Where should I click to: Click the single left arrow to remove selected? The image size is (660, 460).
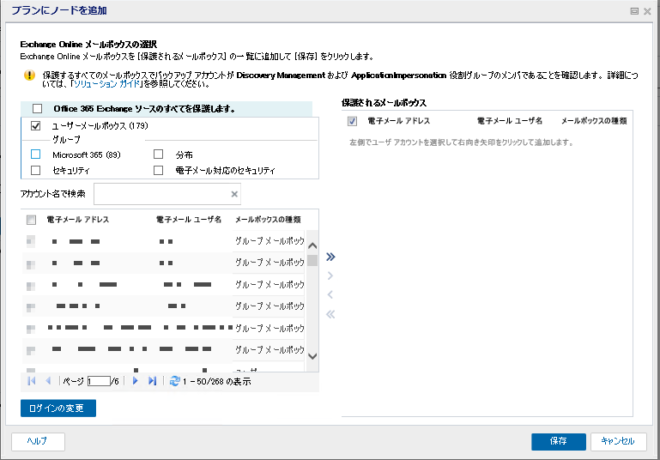coord(330,294)
